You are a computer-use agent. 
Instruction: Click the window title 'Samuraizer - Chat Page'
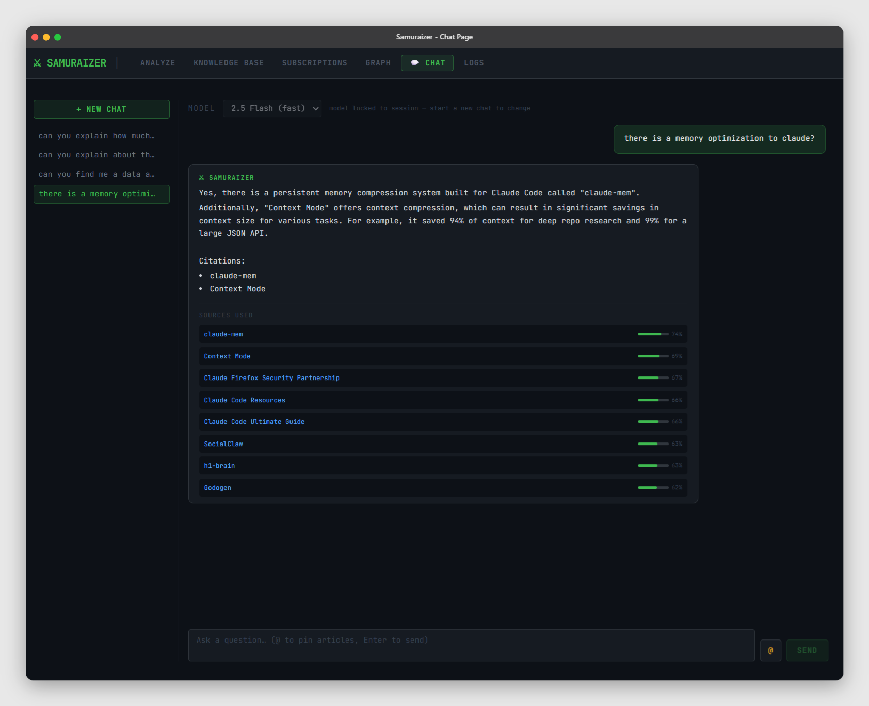434,37
